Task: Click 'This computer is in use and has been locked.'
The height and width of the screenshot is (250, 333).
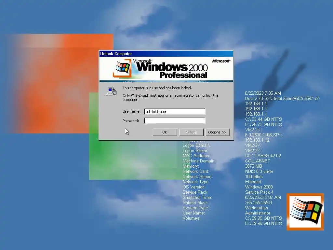Action: coord(157,88)
